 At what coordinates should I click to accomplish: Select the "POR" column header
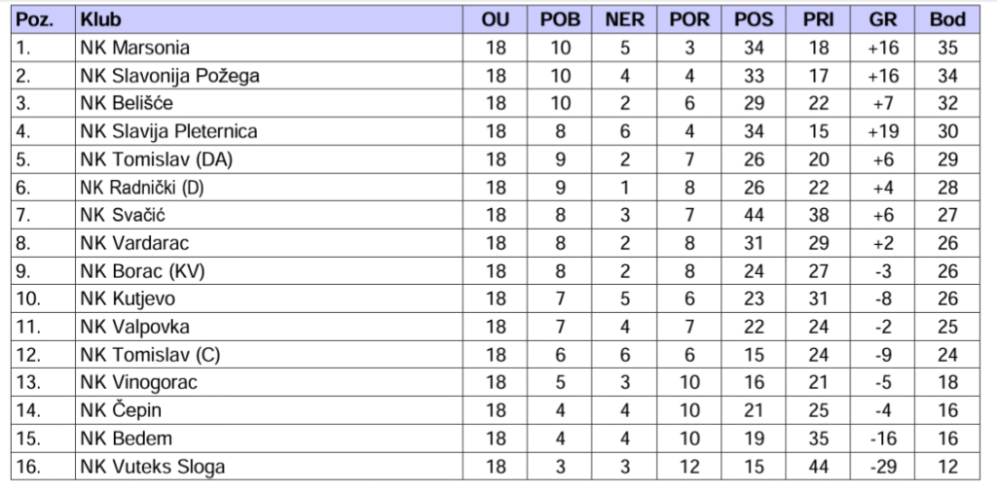pos(688,19)
